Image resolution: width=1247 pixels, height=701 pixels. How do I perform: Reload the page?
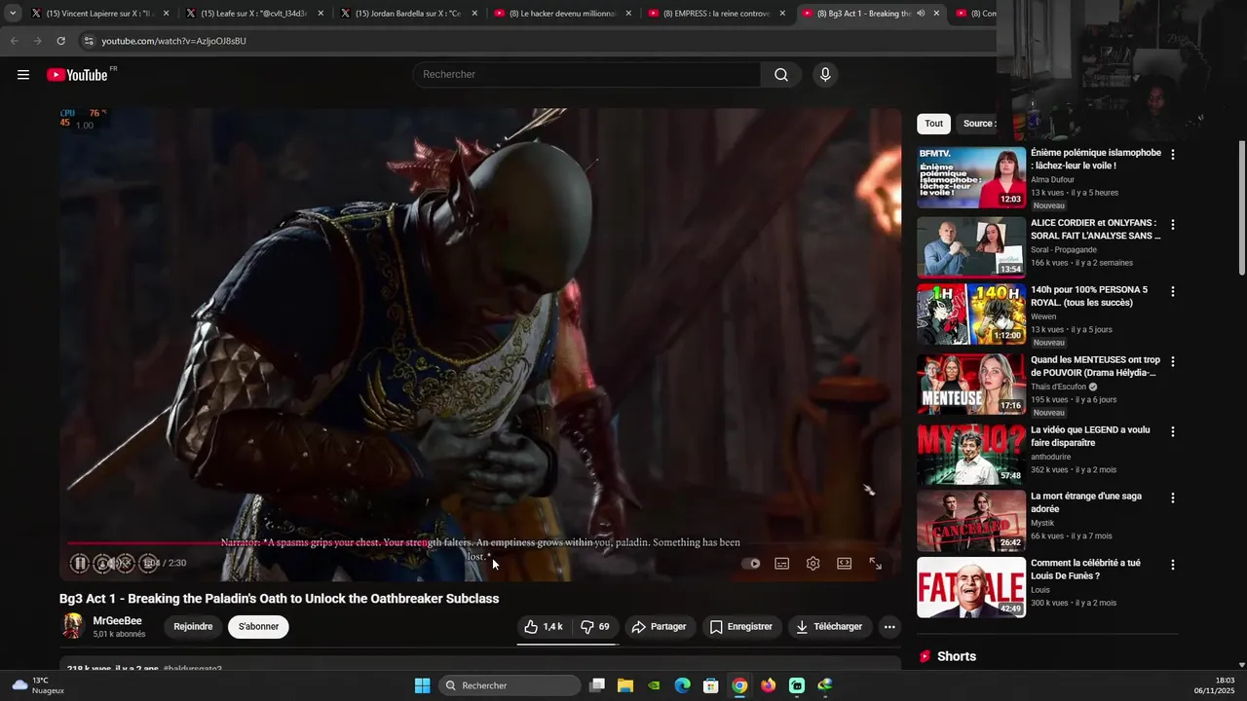click(x=60, y=41)
